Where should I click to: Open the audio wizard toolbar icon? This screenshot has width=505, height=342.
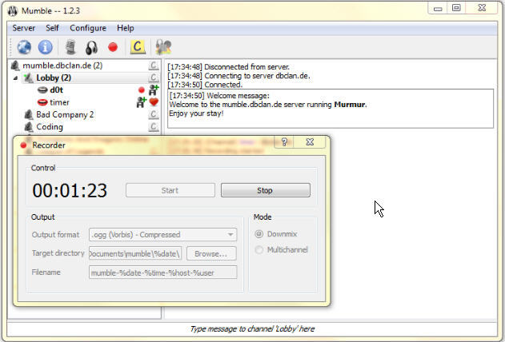tap(163, 47)
